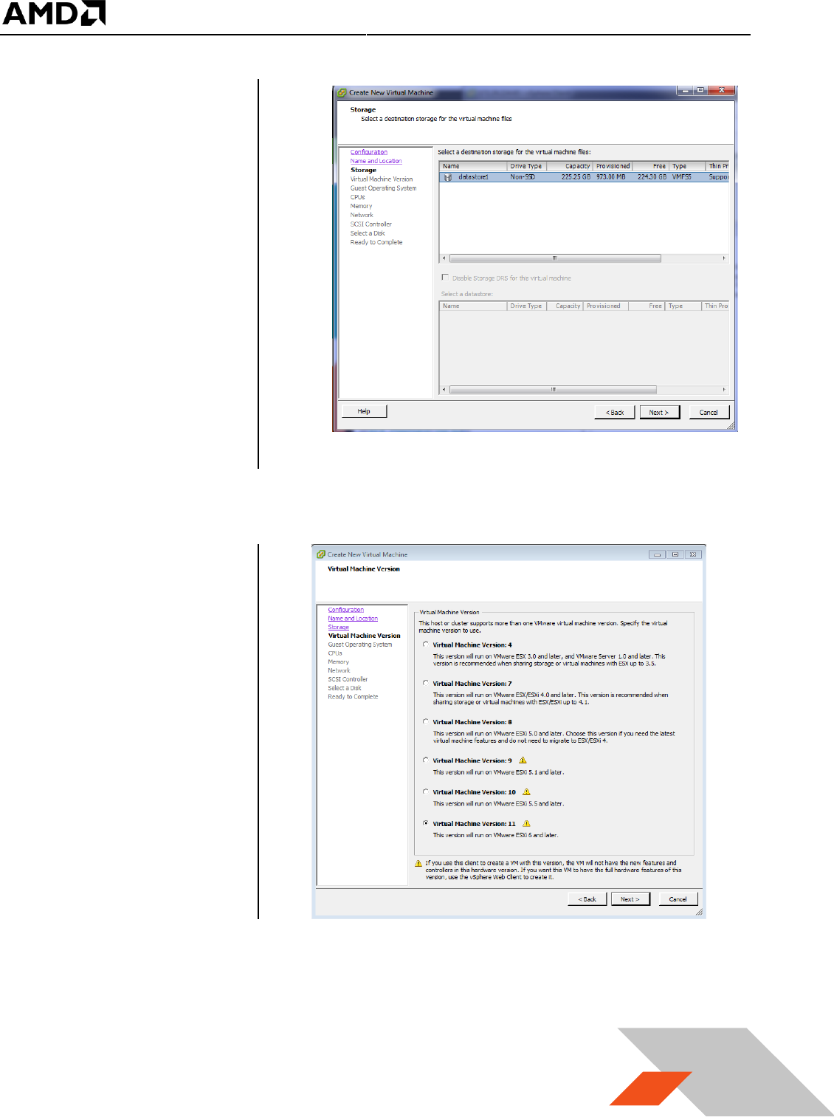Maximize the Virtual Machine Version dialog
834x1117 pixels.
click(675, 554)
